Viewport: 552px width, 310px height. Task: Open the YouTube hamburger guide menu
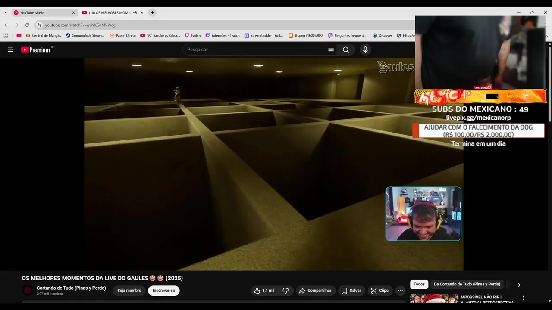(10, 50)
